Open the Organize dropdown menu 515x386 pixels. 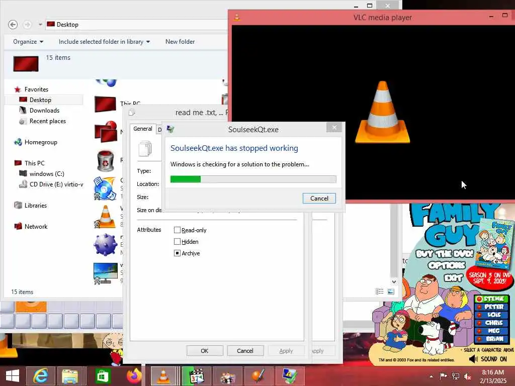coord(28,42)
